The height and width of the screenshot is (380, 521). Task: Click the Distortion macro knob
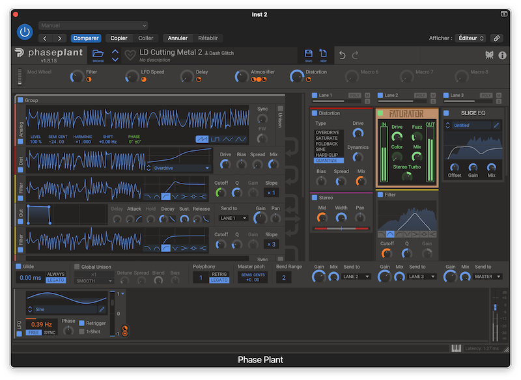297,76
